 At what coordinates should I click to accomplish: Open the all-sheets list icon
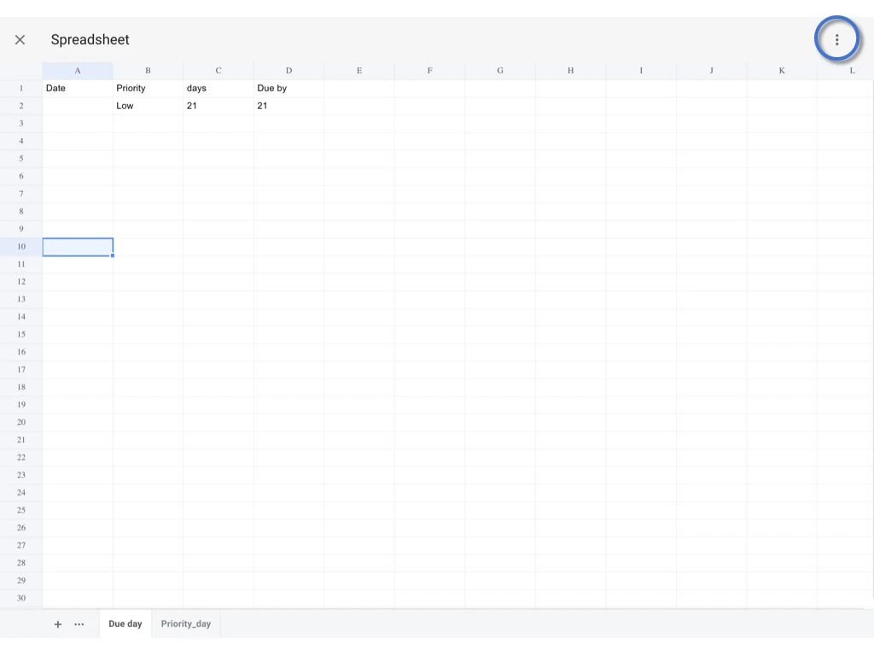coord(79,623)
